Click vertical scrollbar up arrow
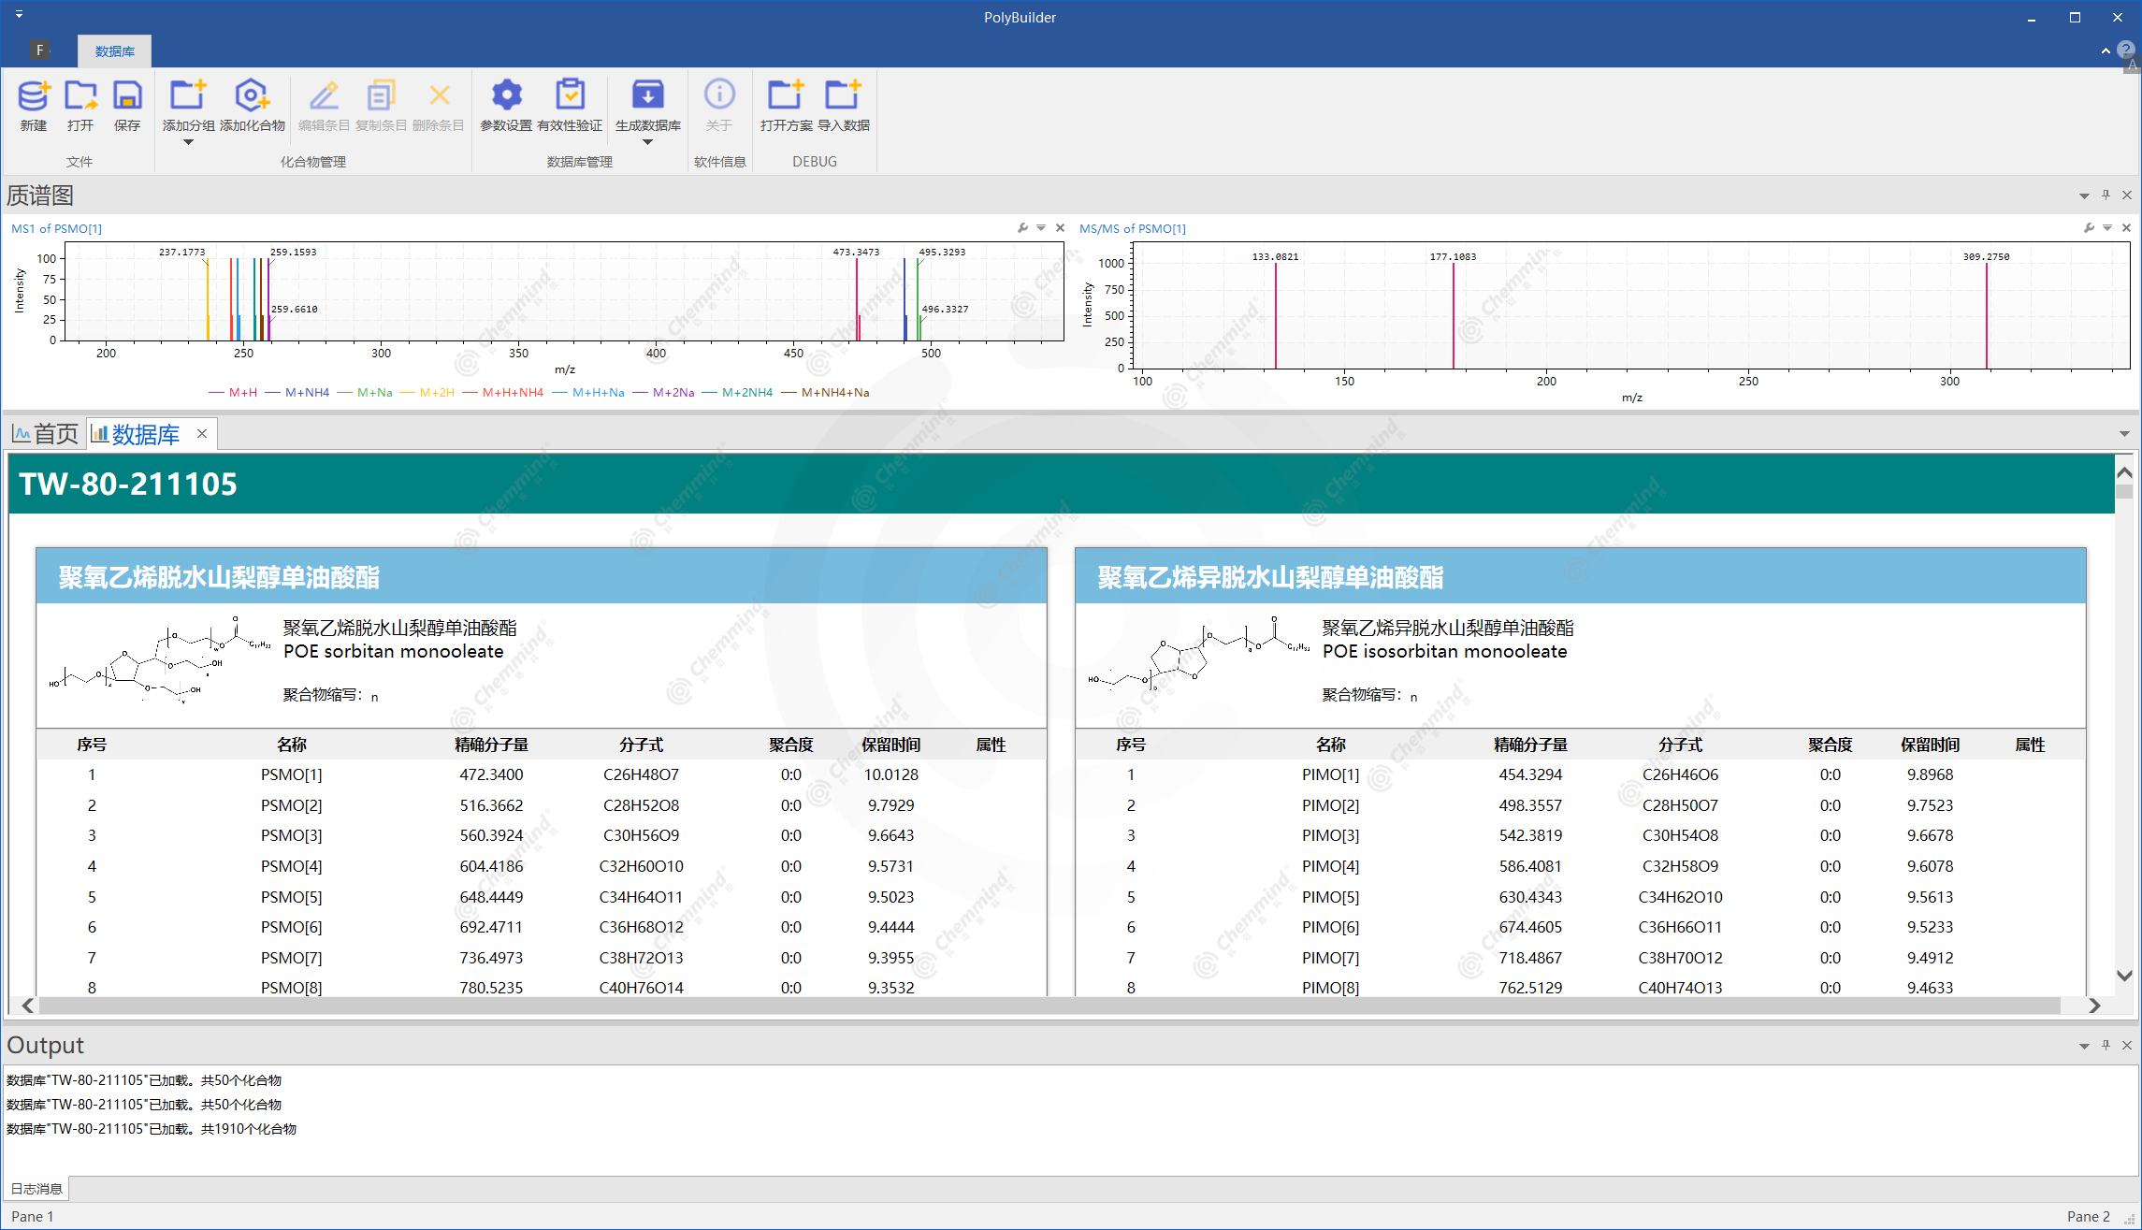 (2124, 473)
